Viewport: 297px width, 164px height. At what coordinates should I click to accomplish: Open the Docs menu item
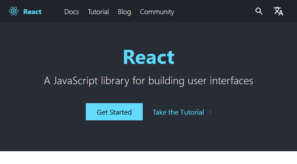(x=72, y=12)
